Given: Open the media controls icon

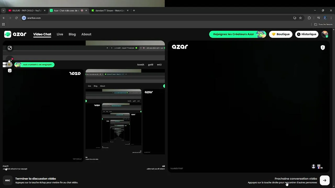Looking at the screenshot, I should (x=319, y=18).
